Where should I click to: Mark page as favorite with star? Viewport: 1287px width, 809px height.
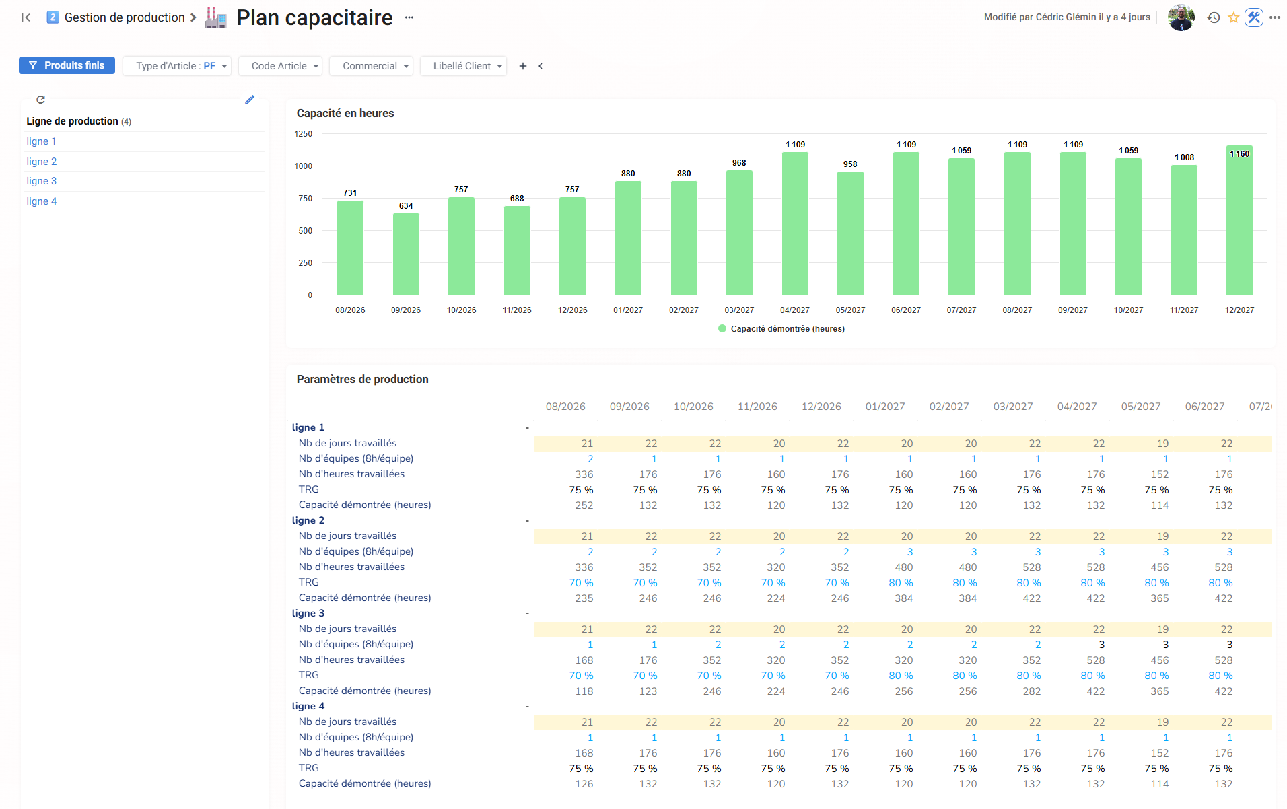click(x=1233, y=17)
